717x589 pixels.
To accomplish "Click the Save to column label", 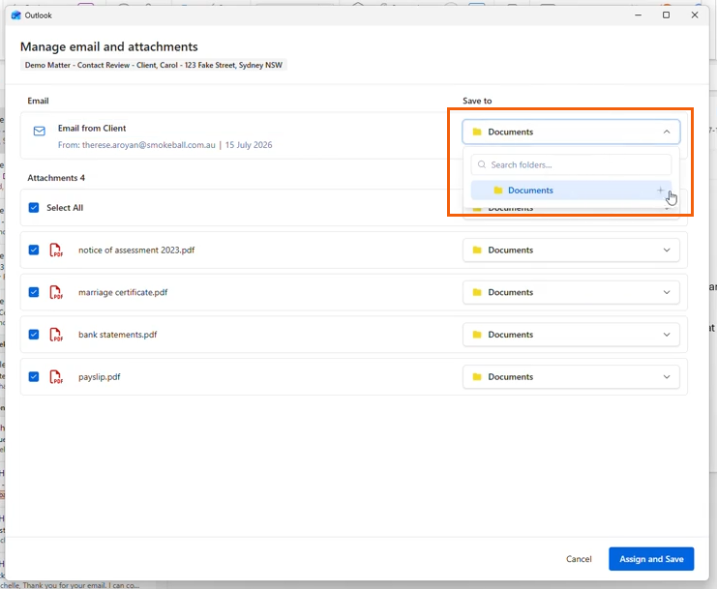I will pyautogui.click(x=477, y=101).
